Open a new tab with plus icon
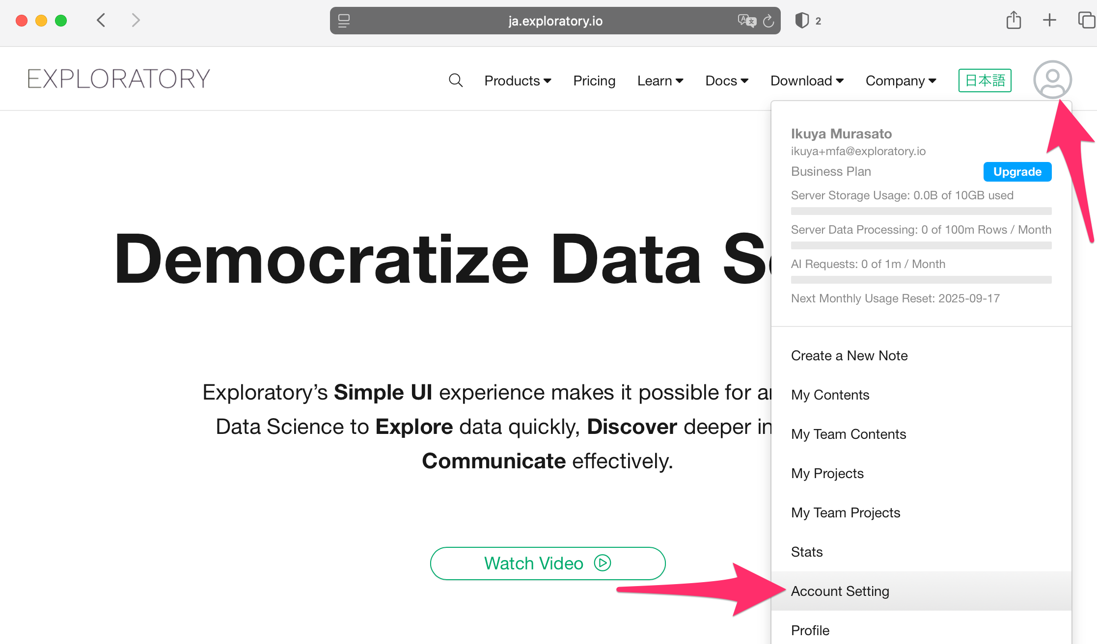 pyautogui.click(x=1049, y=20)
